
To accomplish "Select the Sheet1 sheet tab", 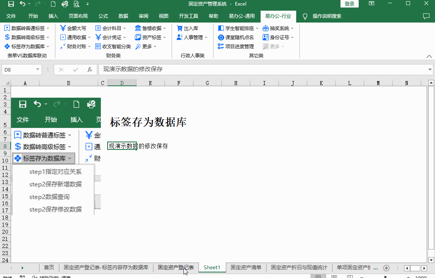I will pyautogui.click(x=212, y=267).
